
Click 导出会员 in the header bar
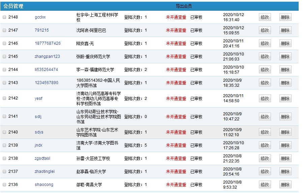coord(184,6)
